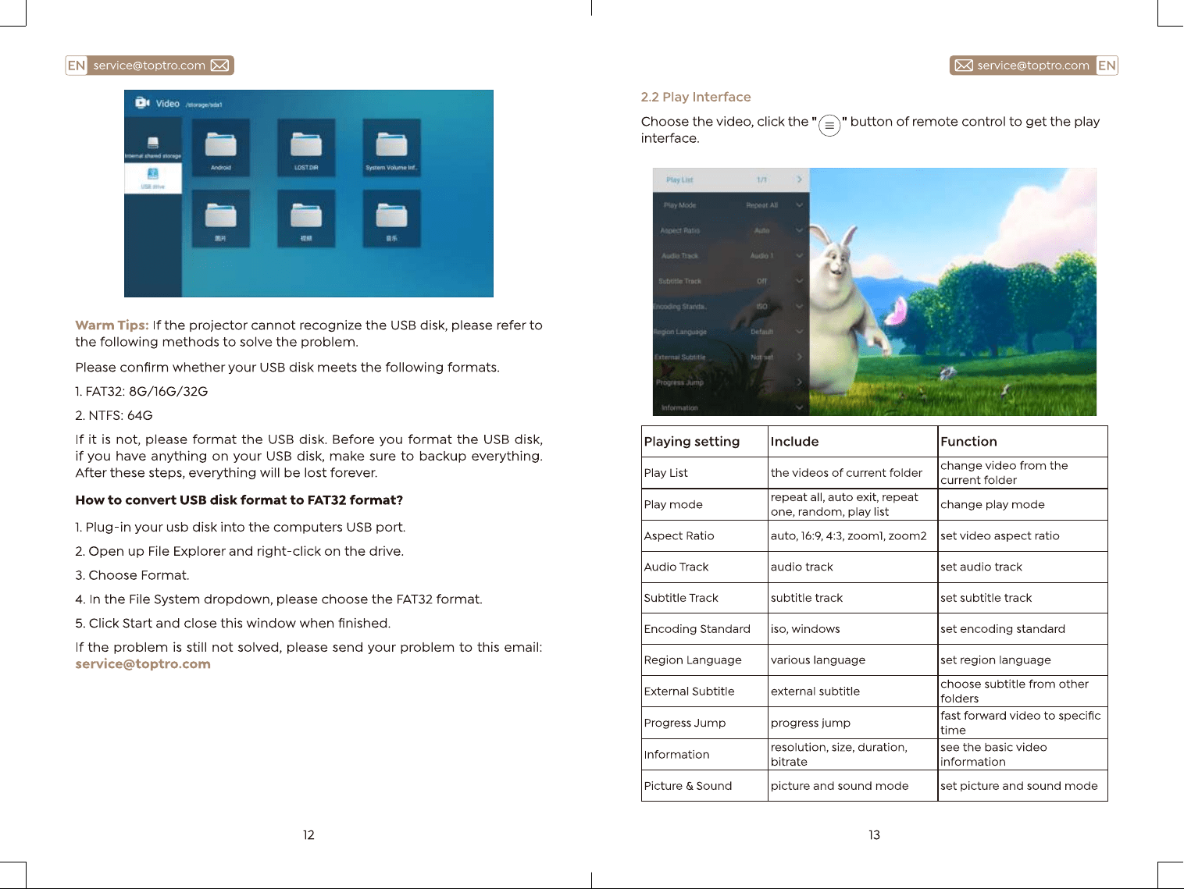Click the round menu button icon

[829, 125]
